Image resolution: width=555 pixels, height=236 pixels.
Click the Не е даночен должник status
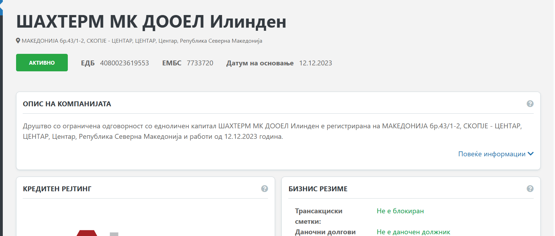(x=413, y=232)
